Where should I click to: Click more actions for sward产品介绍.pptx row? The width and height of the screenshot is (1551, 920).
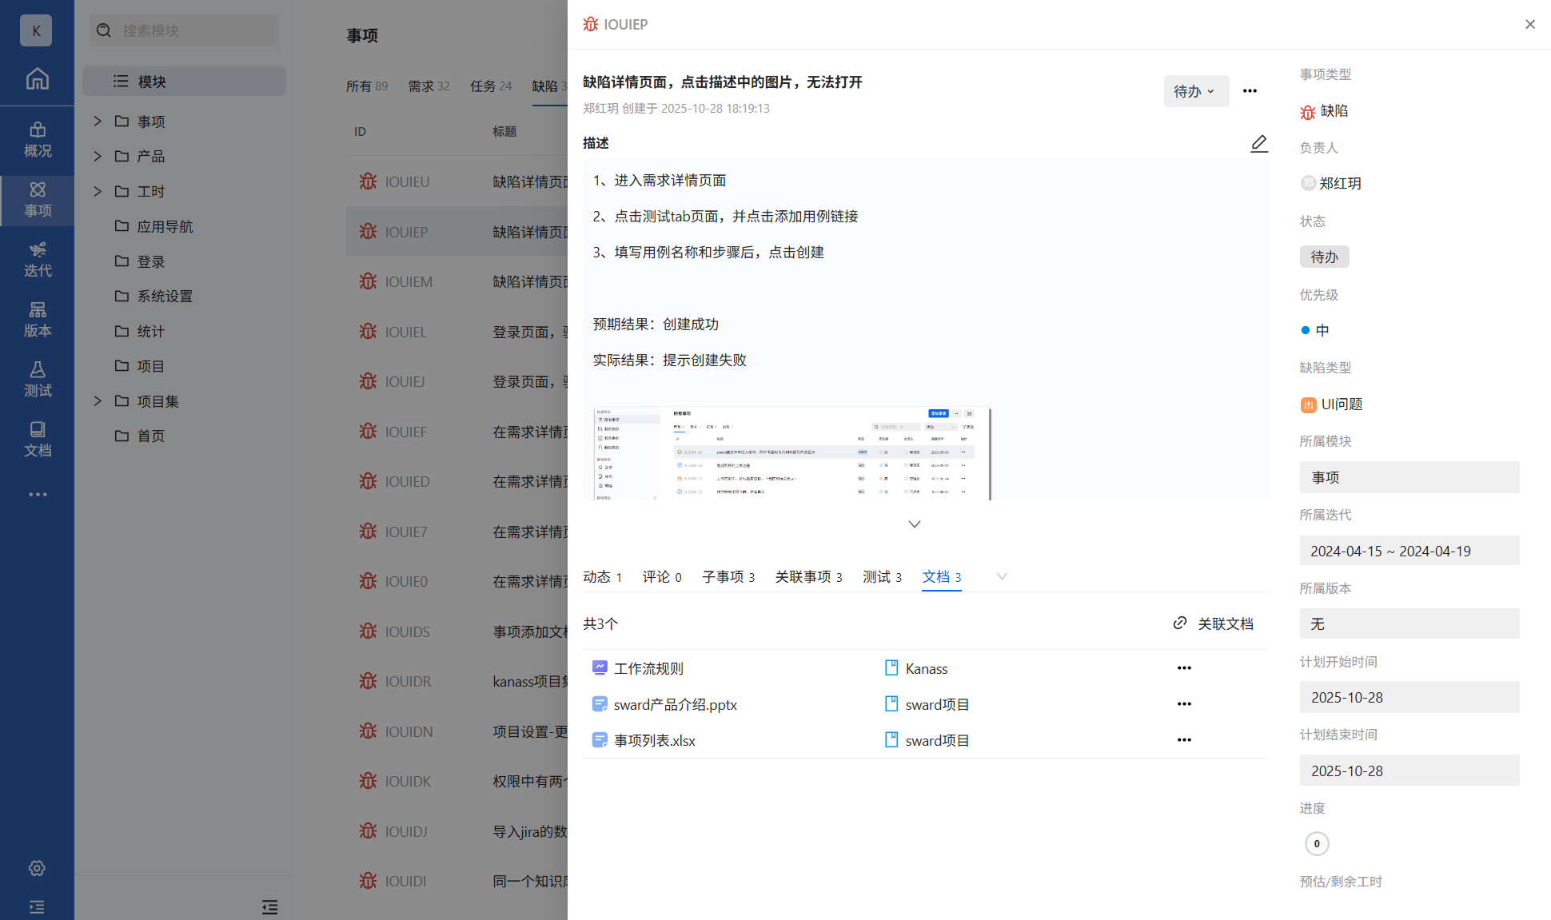[x=1184, y=704]
